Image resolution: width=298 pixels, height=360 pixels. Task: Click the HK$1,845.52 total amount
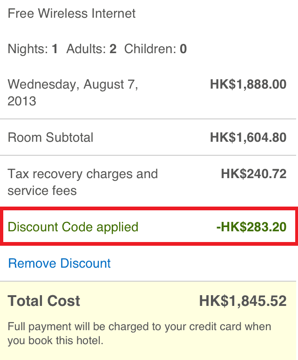click(x=243, y=301)
